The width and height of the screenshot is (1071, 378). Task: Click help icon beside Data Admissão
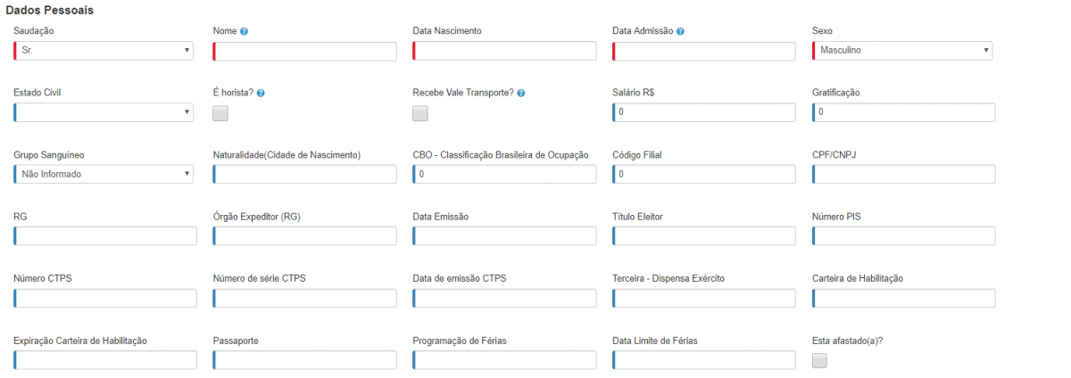681,31
